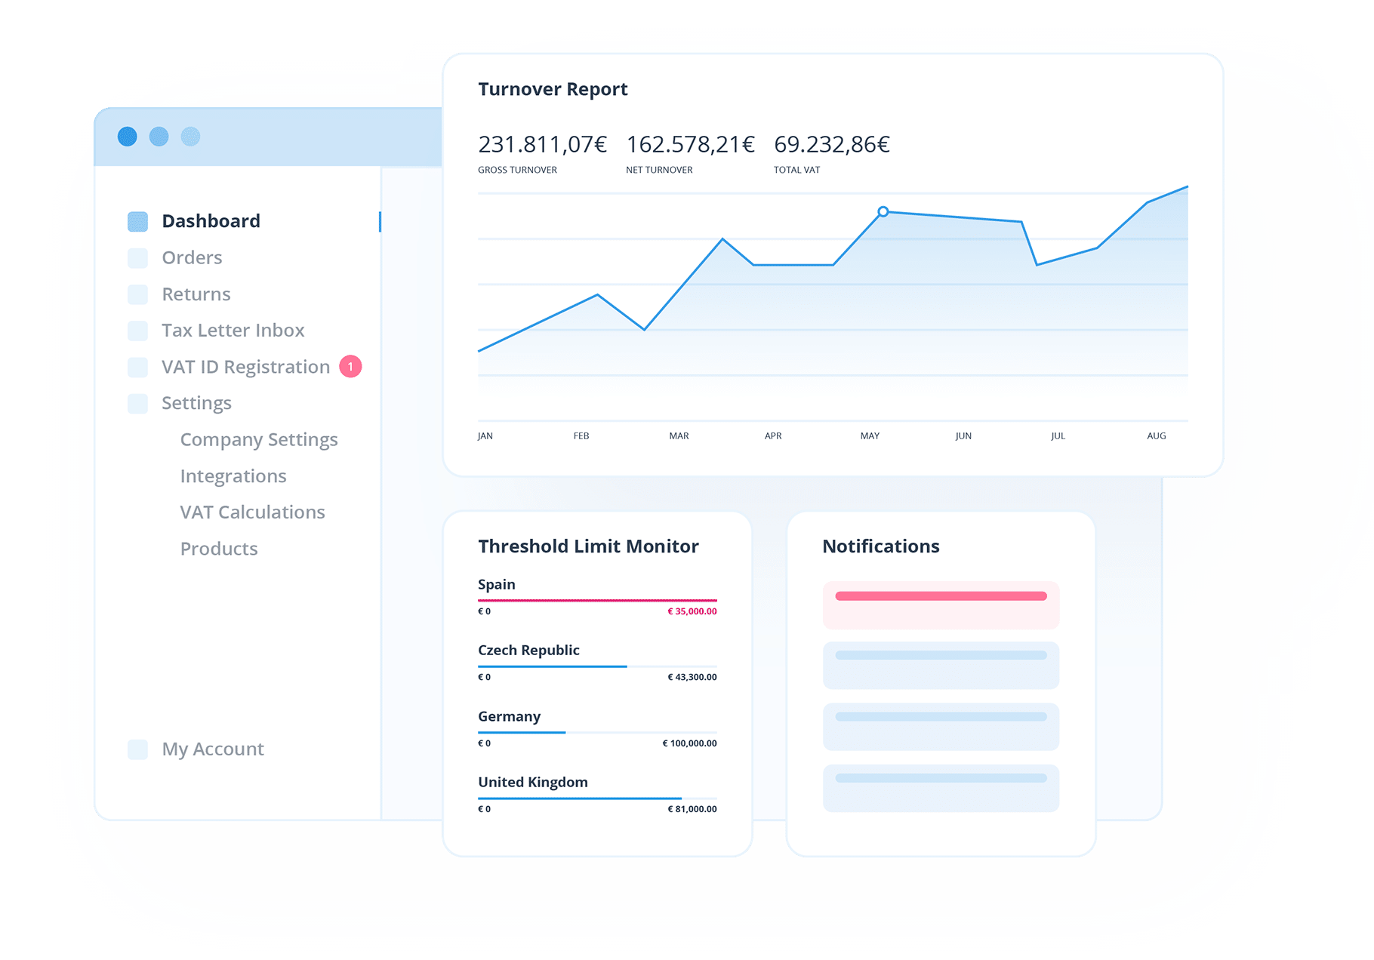Expand the Settings section
The height and width of the screenshot is (960, 1374).
tap(196, 403)
